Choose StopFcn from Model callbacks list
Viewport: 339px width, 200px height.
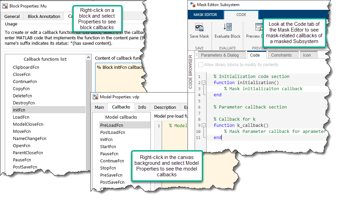click(x=108, y=168)
